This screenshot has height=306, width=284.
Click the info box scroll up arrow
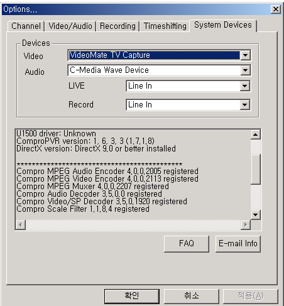[256, 134]
